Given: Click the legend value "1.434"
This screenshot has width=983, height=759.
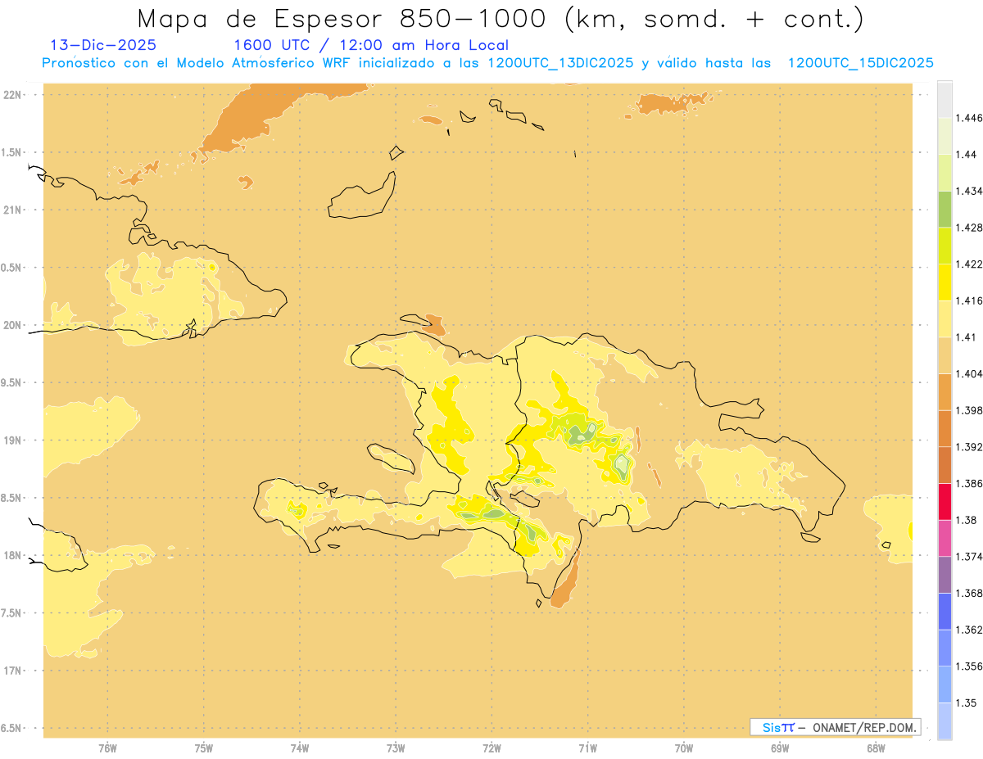Looking at the screenshot, I should click(970, 191).
